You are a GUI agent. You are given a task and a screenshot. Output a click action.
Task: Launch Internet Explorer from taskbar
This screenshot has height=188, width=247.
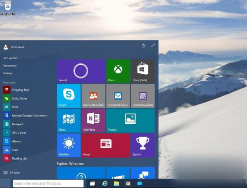click(x=105, y=183)
